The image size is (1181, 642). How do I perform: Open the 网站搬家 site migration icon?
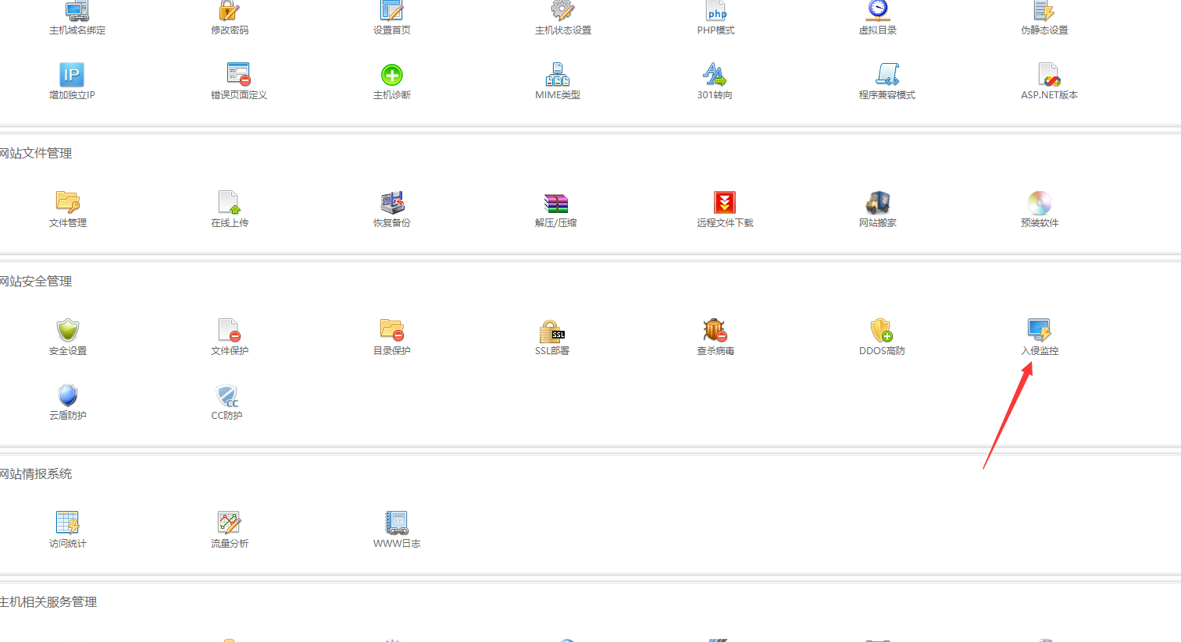coord(877,203)
